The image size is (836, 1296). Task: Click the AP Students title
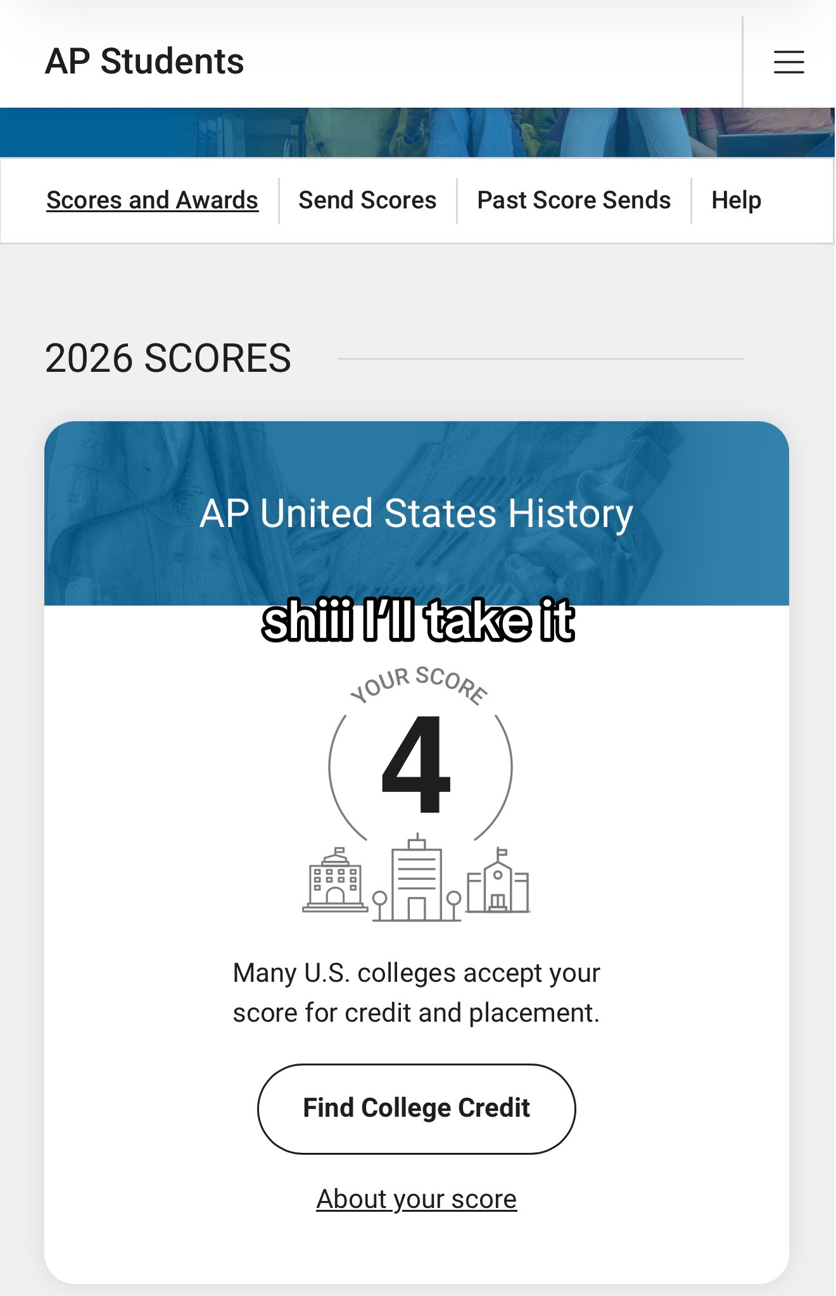coord(144,61)
